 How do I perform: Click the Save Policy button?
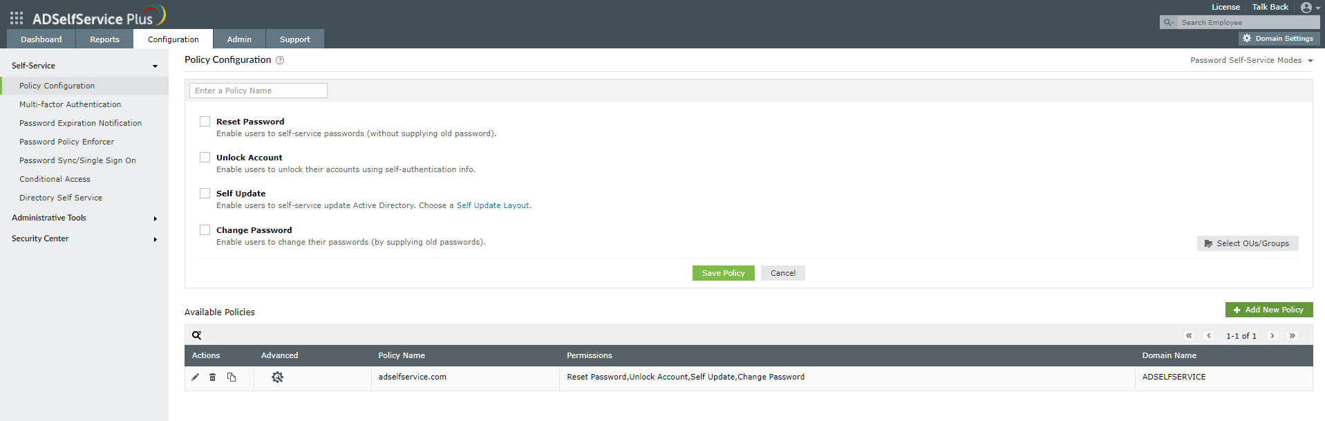coord(723,273)
